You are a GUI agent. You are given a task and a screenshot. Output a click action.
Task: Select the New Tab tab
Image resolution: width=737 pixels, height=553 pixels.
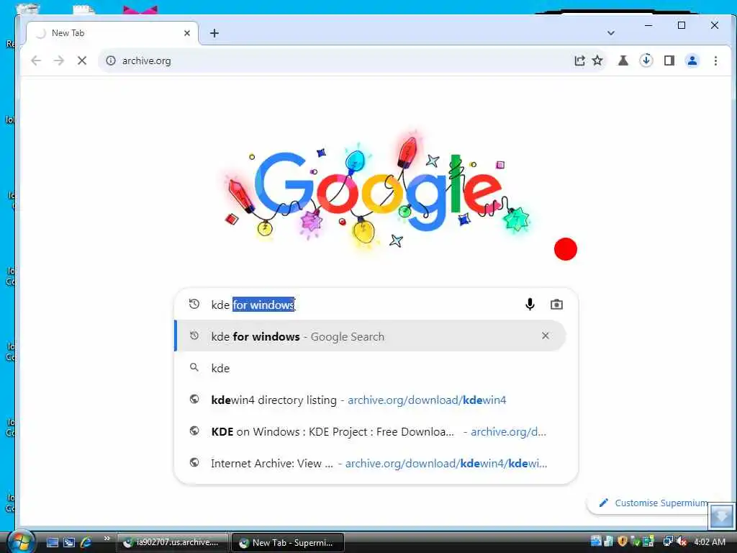click(x=113, y=33)
